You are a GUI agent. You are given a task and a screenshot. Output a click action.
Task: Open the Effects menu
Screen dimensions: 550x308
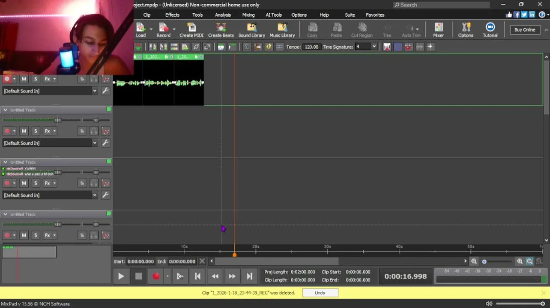172,15
